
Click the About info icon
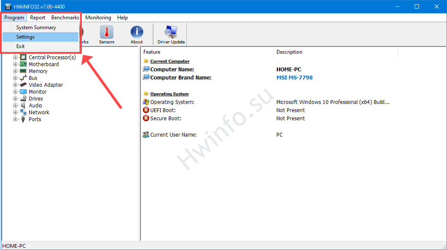(x=137, y=34)
